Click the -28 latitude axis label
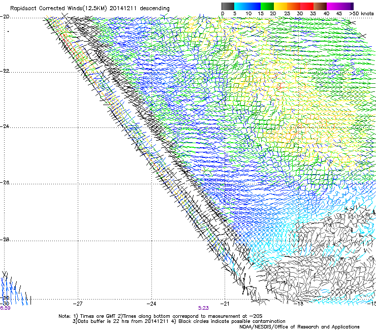The height and width of the screenshot is (330, 376). 5,240
